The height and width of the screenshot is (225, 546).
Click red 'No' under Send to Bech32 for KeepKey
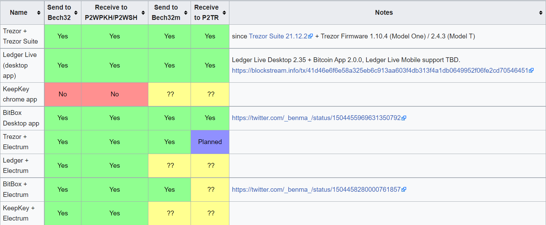62,94
